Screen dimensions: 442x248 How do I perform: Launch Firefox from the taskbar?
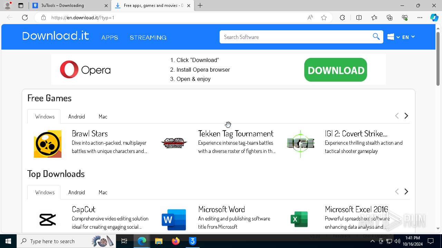coord(175,241)
